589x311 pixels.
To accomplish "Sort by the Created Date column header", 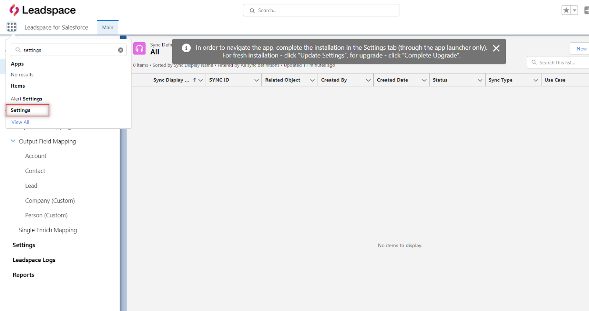I will tap(392, 80).
